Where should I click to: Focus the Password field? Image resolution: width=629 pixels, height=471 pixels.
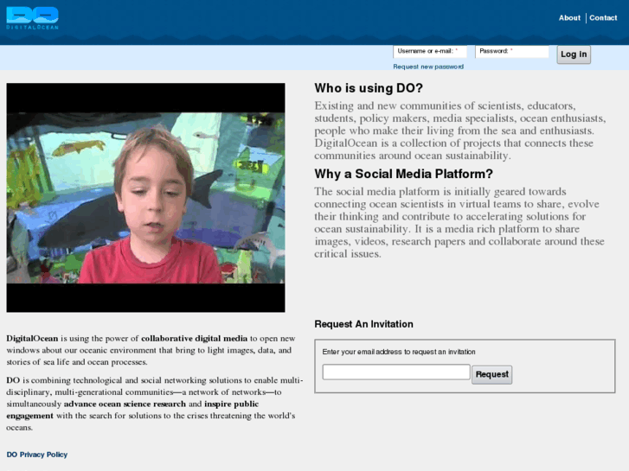click(512, 51)
